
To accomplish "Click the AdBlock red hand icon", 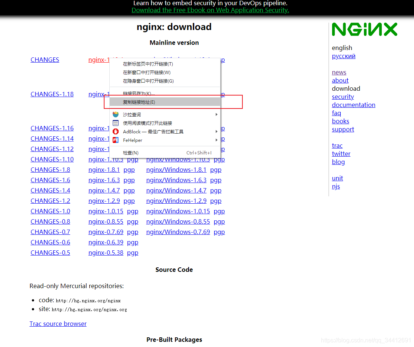I will coord(116,131).
